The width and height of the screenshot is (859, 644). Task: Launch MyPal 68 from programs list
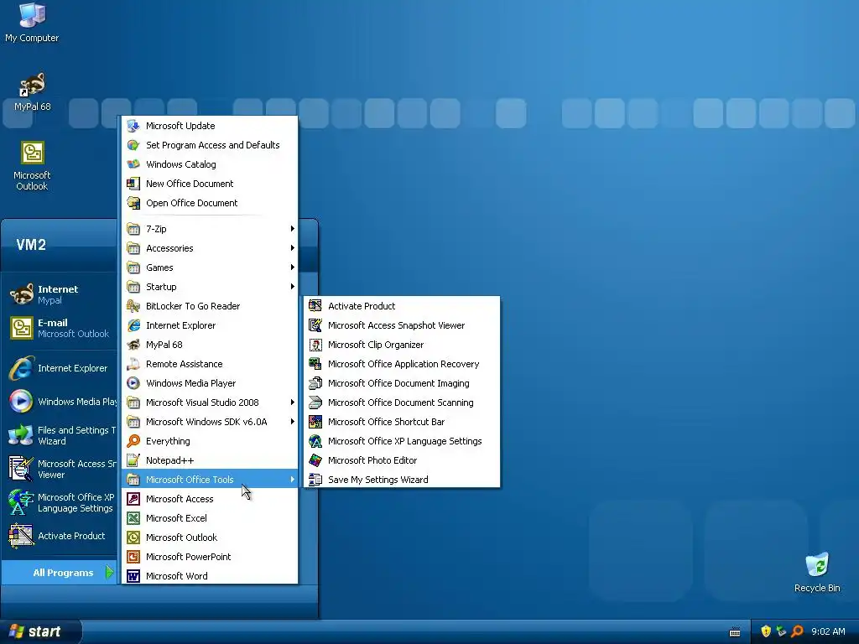[x=210, y=345]
